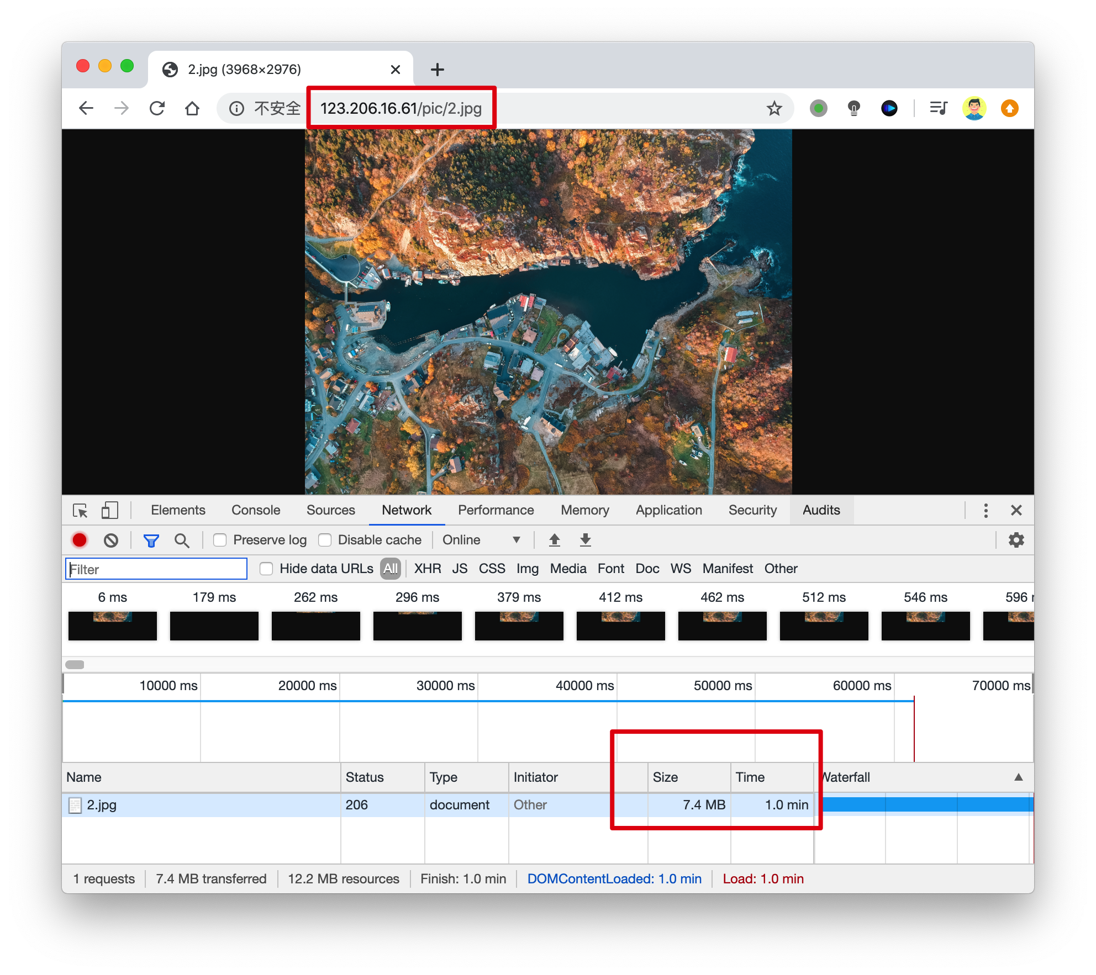1096x975 pixels.
Task: Open the Online throttling dropdown
Action: 481,540
